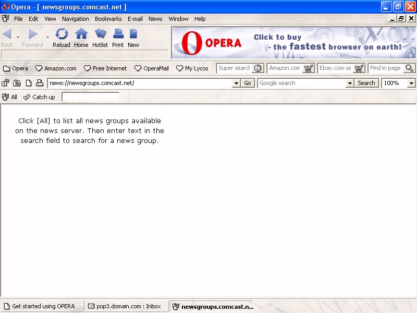Open the Bookmarks menu
This screenshot has height=313, width=417.
tap(108, 19)
